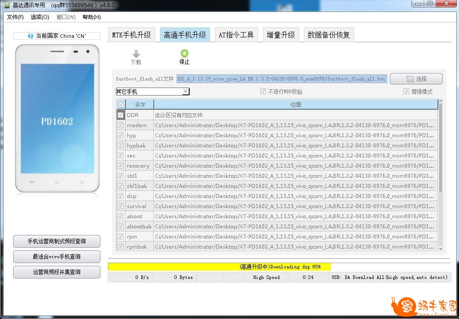This screenshot has width=459, height=319.
Task: Click the app icon in title bar
Action: (x=7, y=5)
